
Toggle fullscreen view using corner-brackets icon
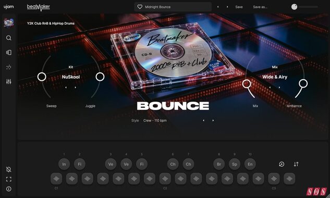pyautogui.click(x=9, y=179)
